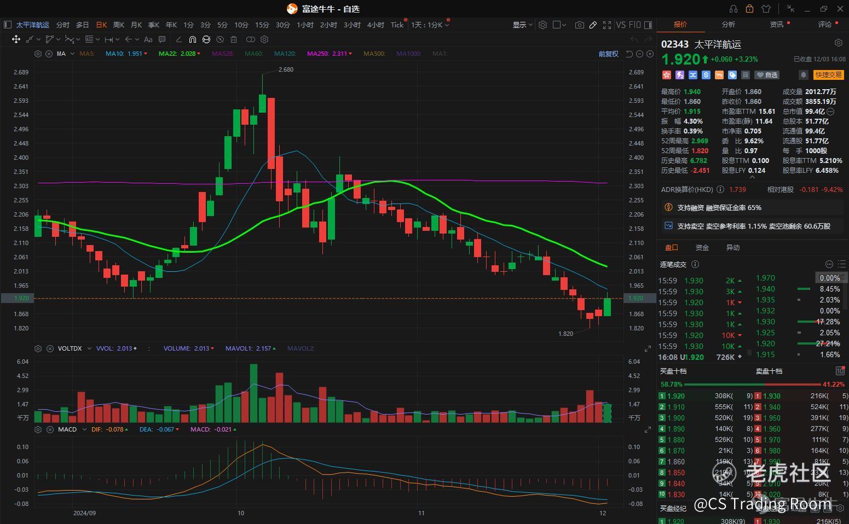849x524 pixels.
Task: Click the 逐笔成交 info icon
Action: click(x=695, y=264)
